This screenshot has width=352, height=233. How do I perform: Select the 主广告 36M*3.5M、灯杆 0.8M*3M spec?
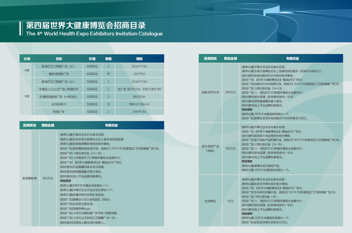click(x=139, y=89)
